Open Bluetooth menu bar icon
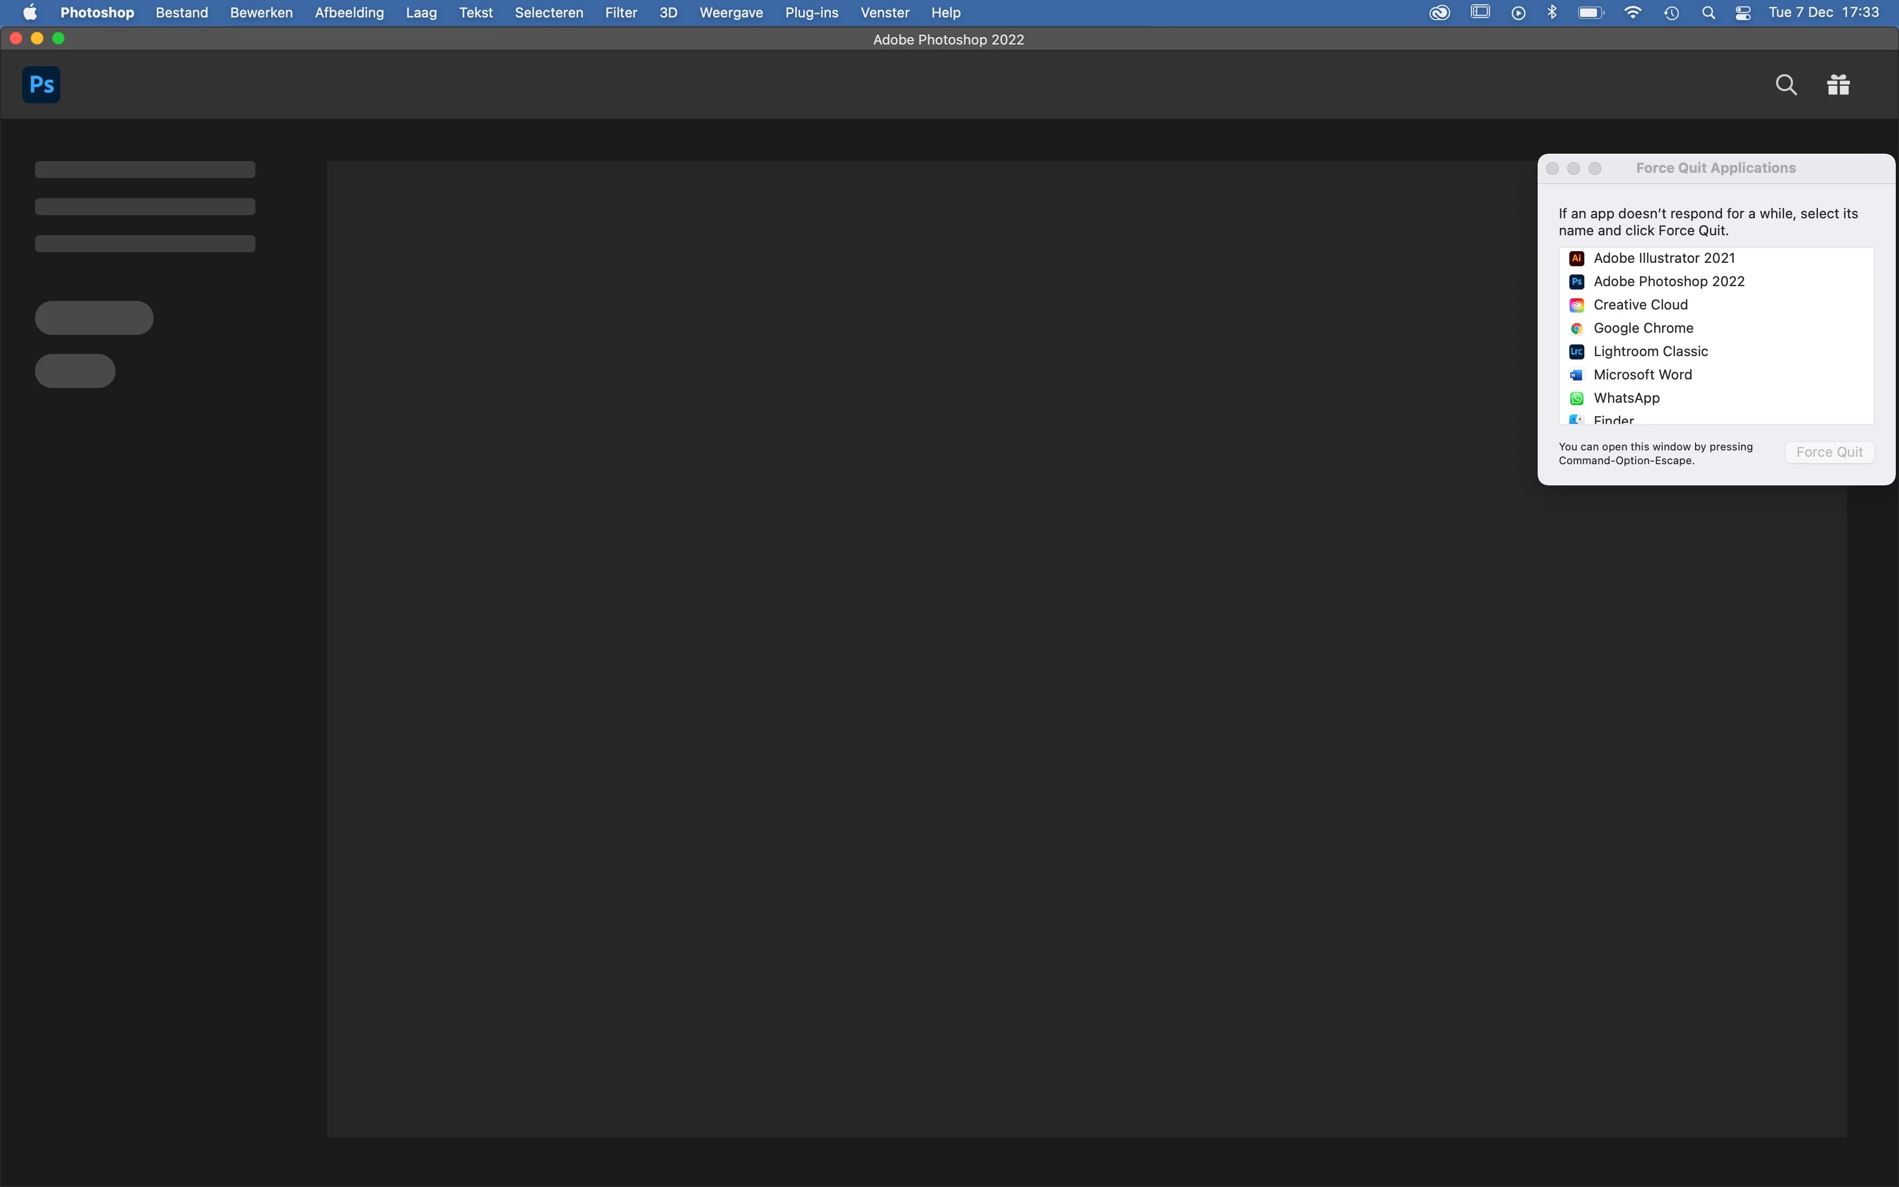1899x1187 pixels. (x=1552, y=13)
